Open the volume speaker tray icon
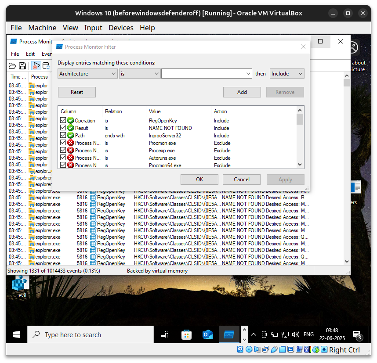Screen dimensions: 377x363 (296, 334)
